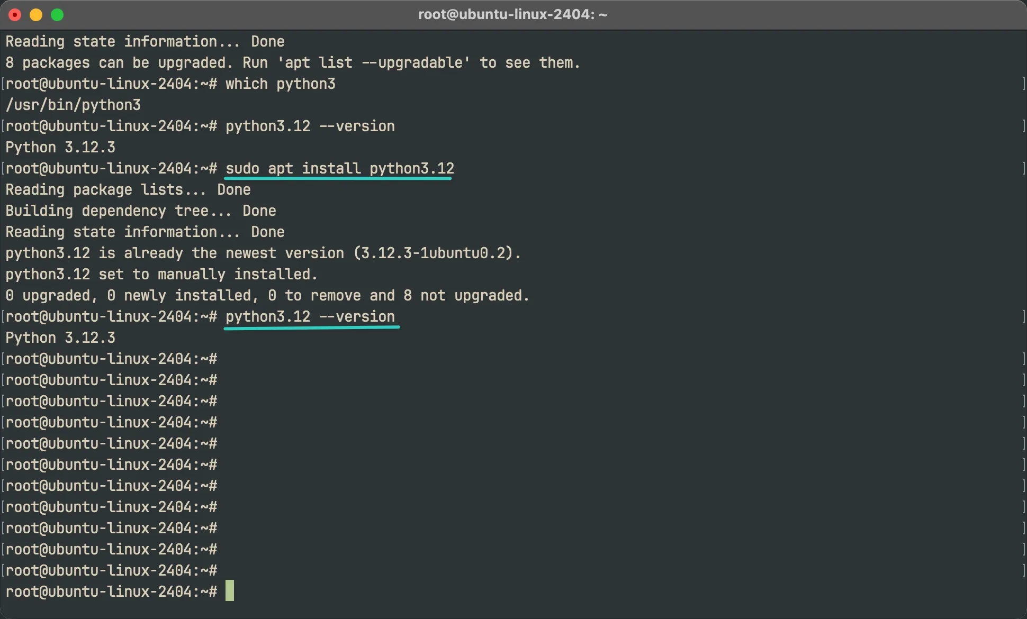This screenshot has height=619, width=1027.
Task: Click the version string 3.12.3-1ubuntu0.2
Action: (433, 253)
